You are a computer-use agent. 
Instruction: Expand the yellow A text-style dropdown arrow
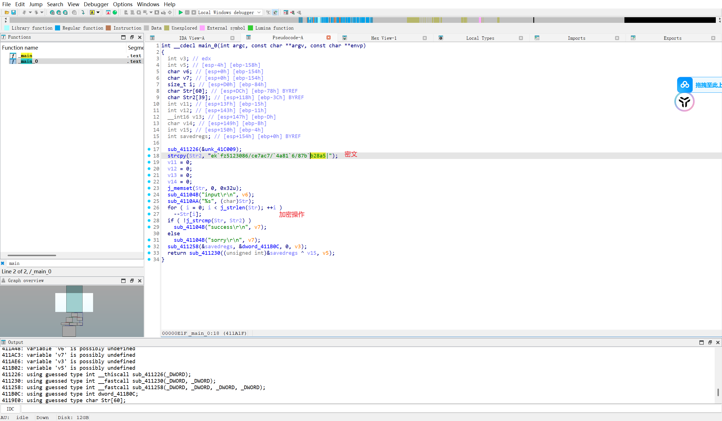[x=98, y=12]
